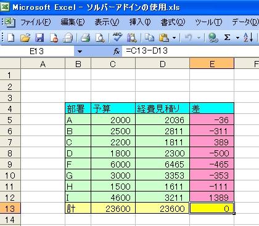Click the Research binoculars icon

pyautogui.click(x=132, y=38)
